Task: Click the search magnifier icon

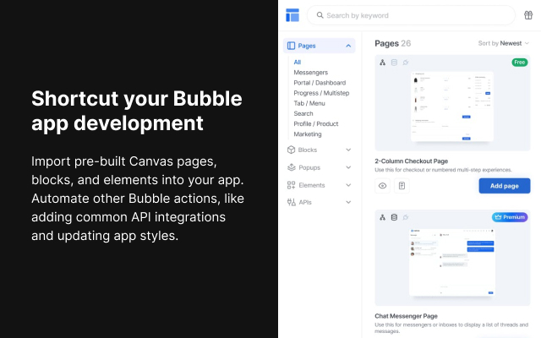Action: click(320, 15)
